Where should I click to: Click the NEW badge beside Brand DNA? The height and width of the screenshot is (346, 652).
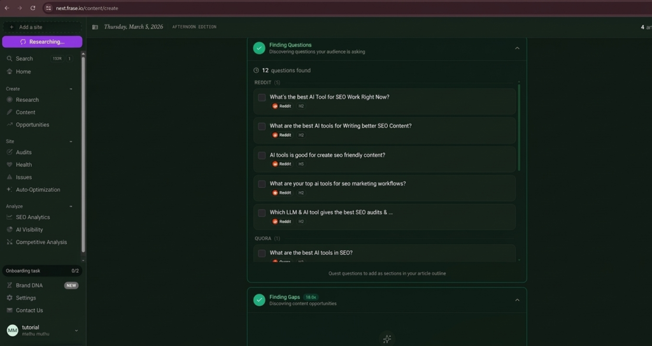[71, 285]
